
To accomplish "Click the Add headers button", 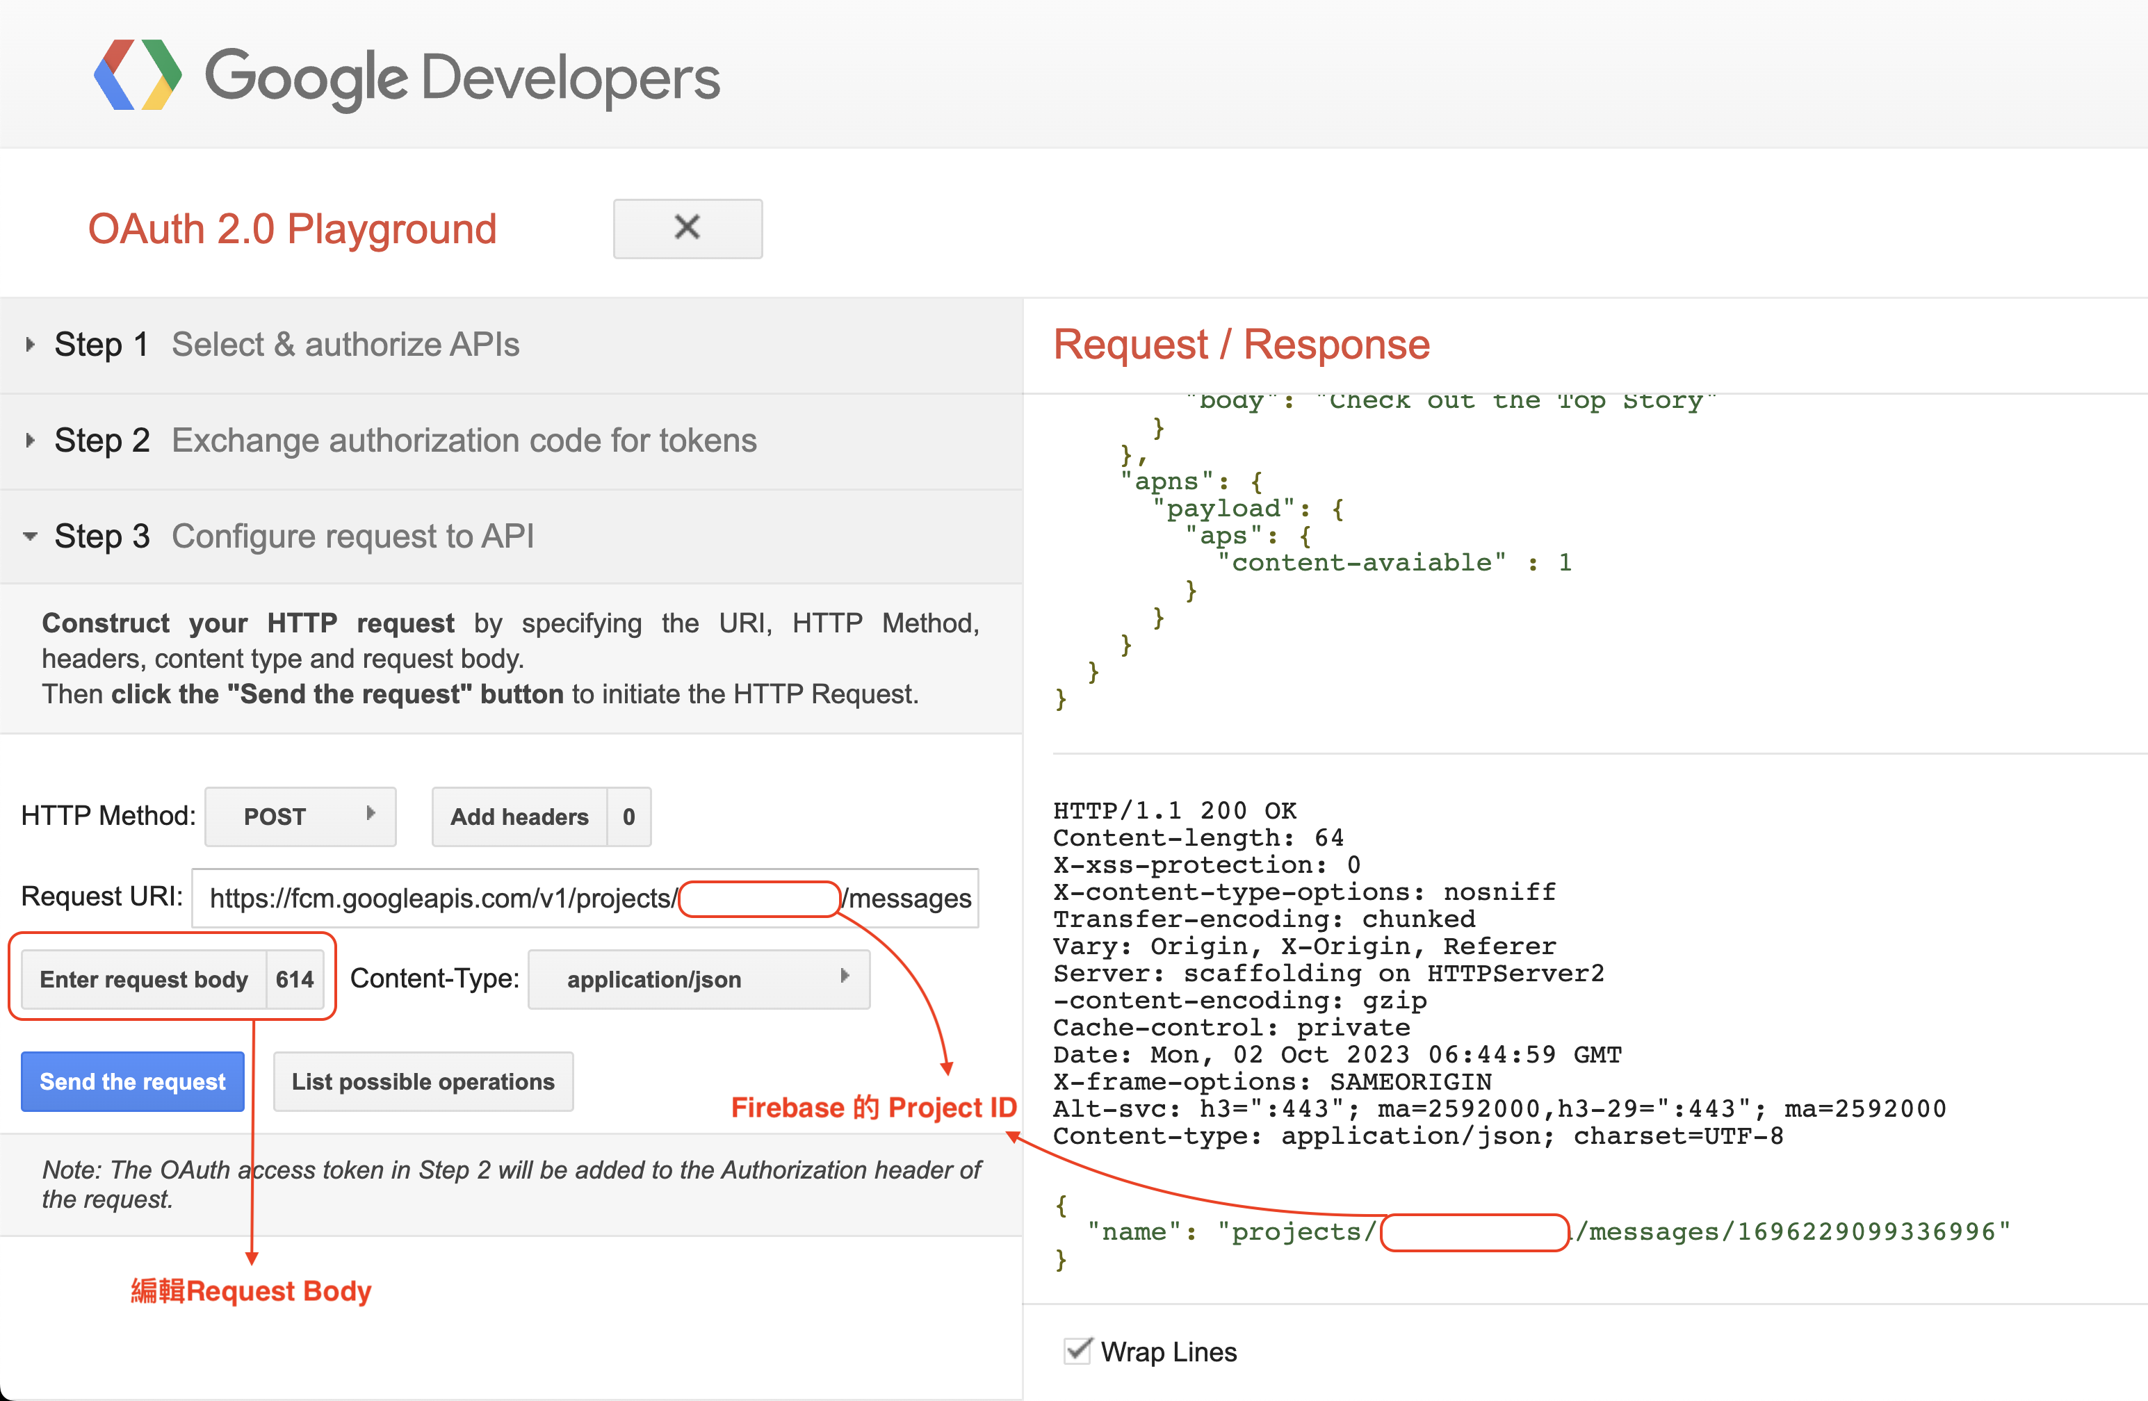I will pyautogui.click(x=519, y=817).
